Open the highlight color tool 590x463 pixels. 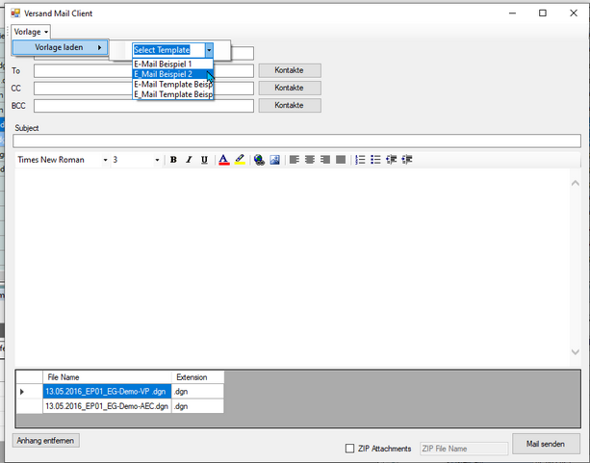click(240, 160)
